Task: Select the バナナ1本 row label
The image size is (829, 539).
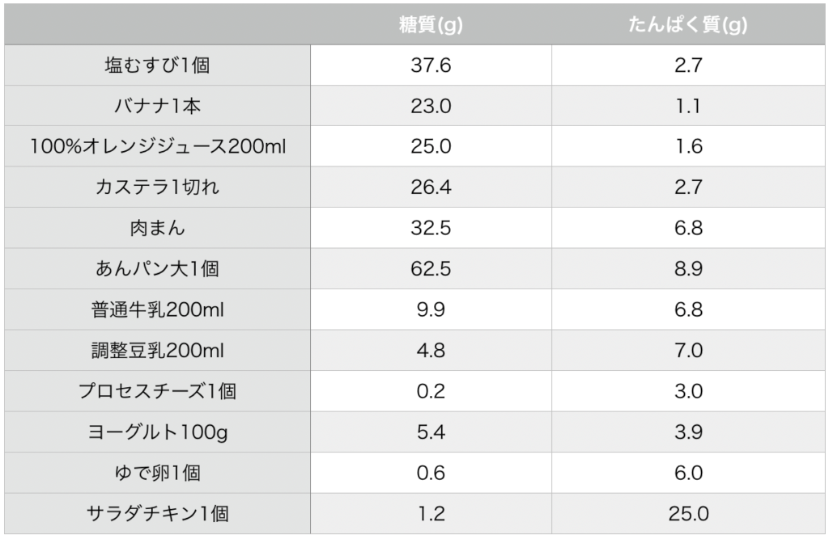Action: click(x=158, y=106)
